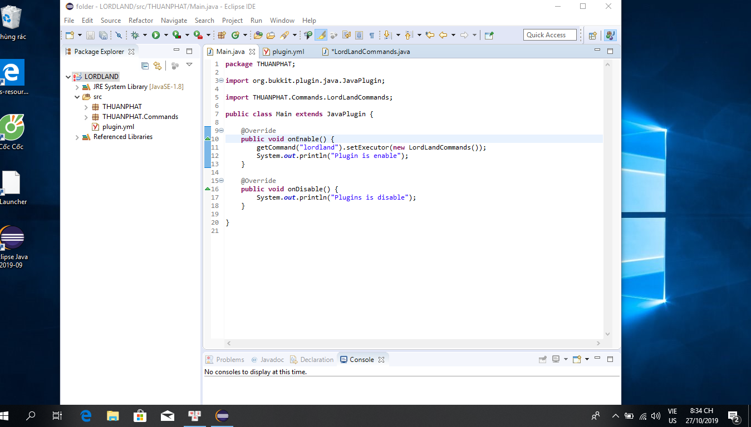Click the Debug bug icon in toolbar
This screenshot has width=751, height=427.
point(135,35)
